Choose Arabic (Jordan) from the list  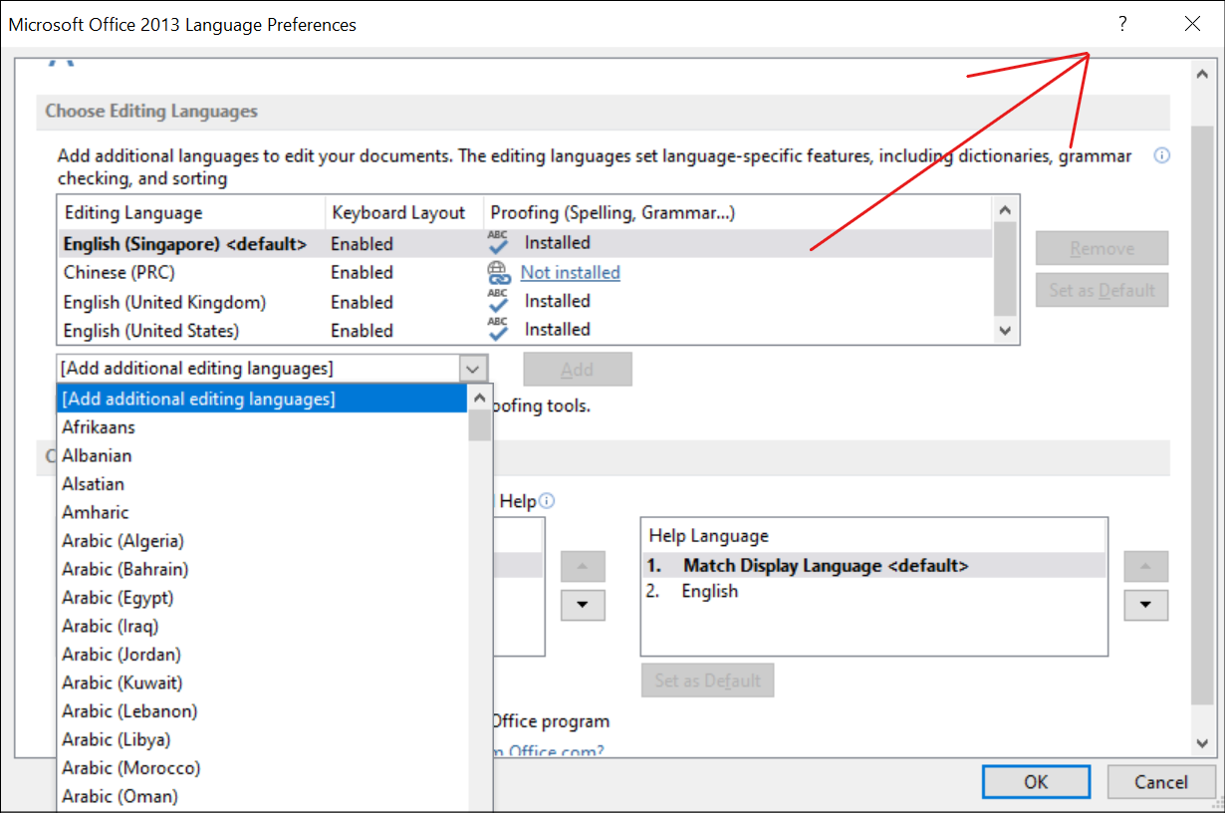[x=262, y=655]
